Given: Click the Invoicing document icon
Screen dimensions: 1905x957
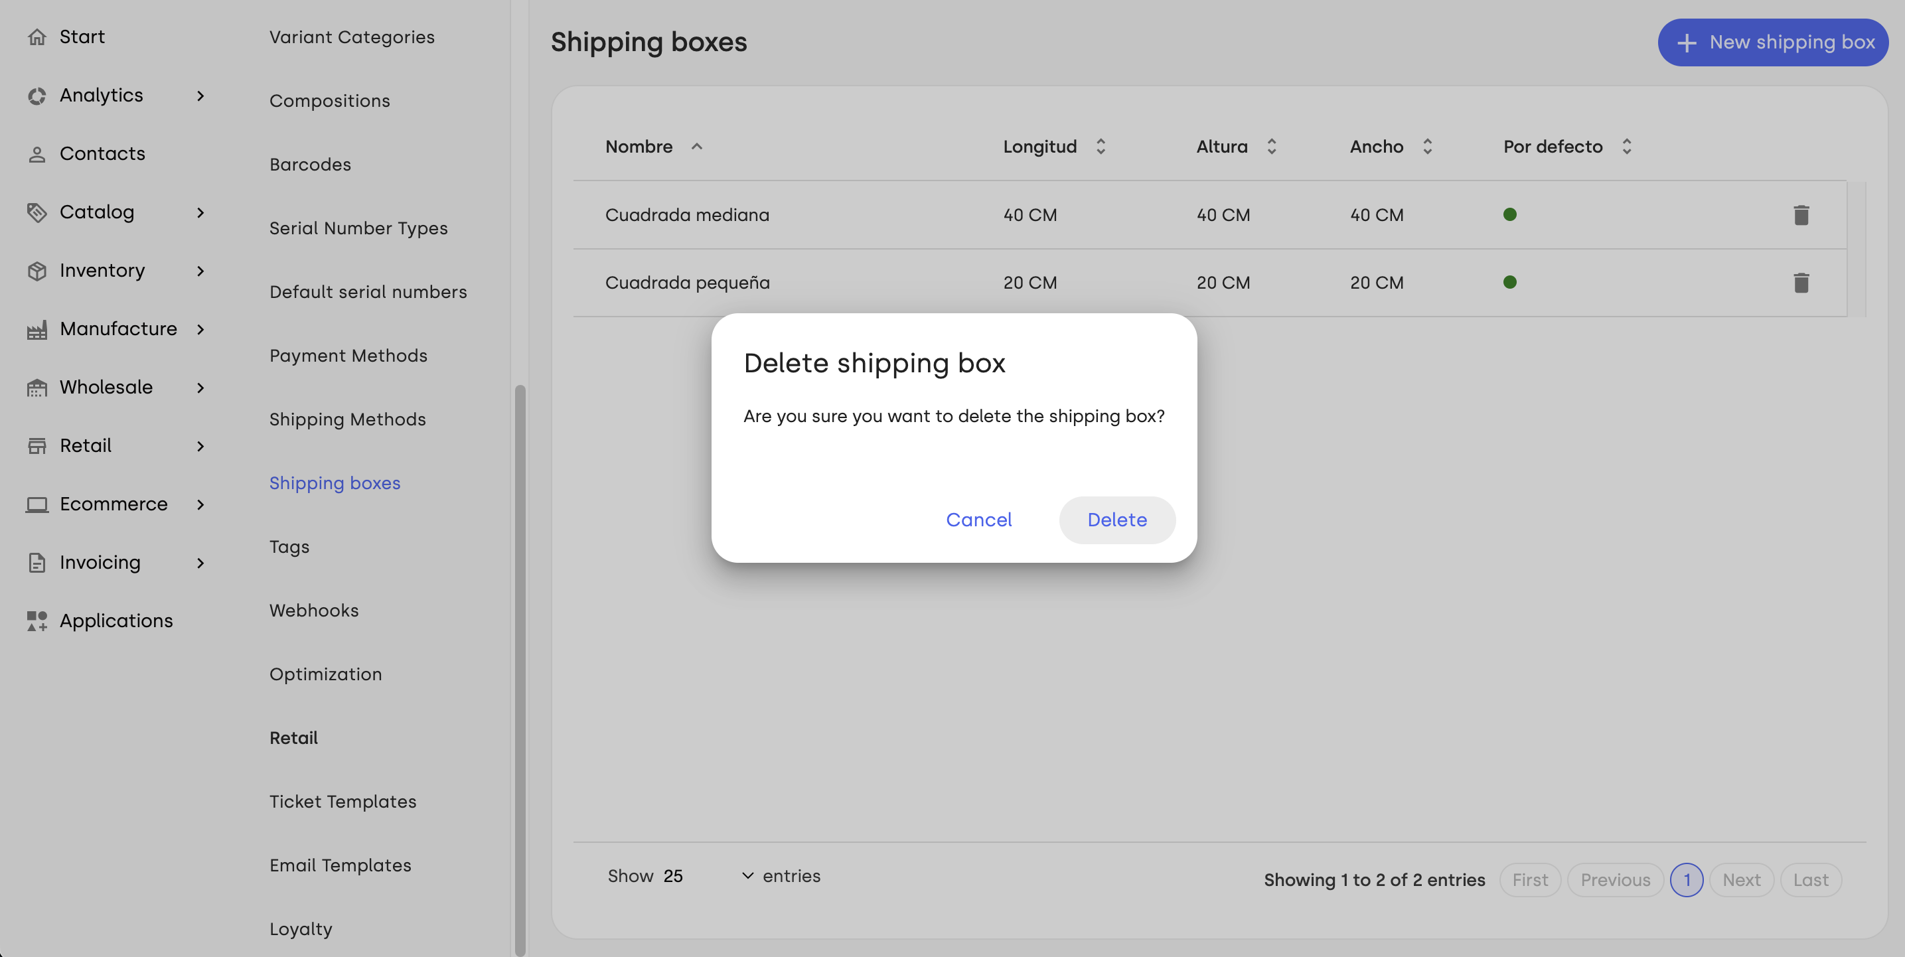Looking at the screenshot, I should coord(37,563).
